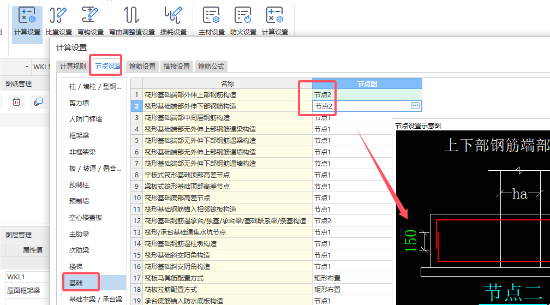This screenshot has height=305, width=550.
Task: Select row 承台底筋锚入防水底板构造
Action: coord(228,301)
